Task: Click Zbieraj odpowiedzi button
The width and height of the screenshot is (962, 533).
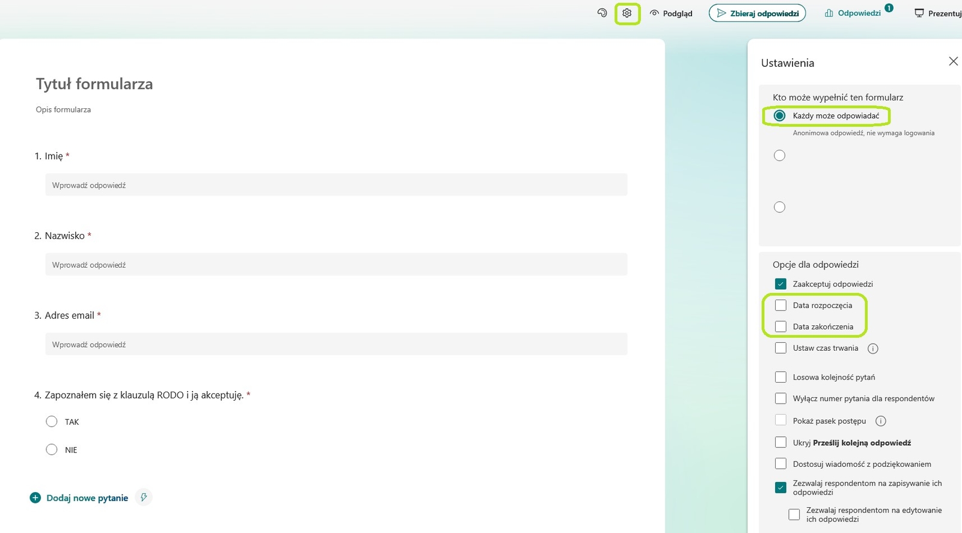Action: pyautogui.click(x=758, y=13)
